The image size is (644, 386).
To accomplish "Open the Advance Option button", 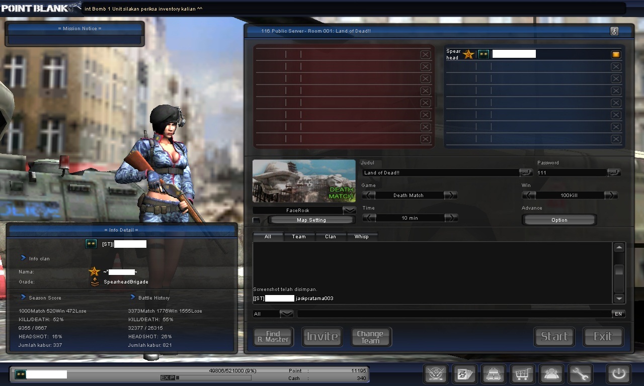I will click(x=559, y=220).
